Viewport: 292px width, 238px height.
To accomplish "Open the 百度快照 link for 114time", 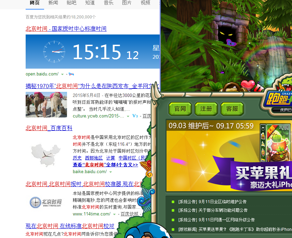I will point(130,214).
